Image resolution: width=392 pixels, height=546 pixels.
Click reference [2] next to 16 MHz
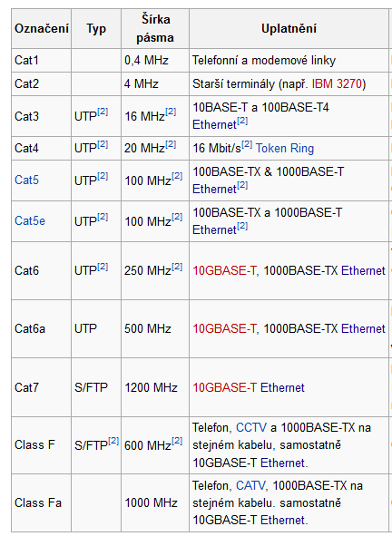(171, 112)
